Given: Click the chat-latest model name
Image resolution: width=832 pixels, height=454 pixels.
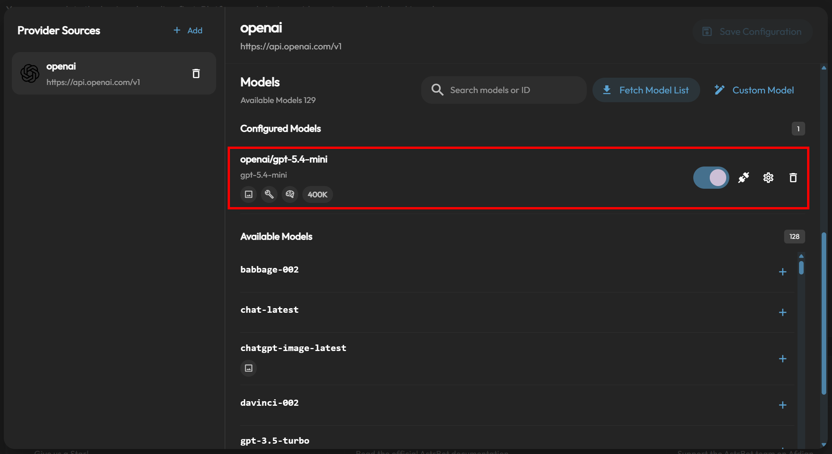Looking at the screenshot, I should [x=269, y=310].
